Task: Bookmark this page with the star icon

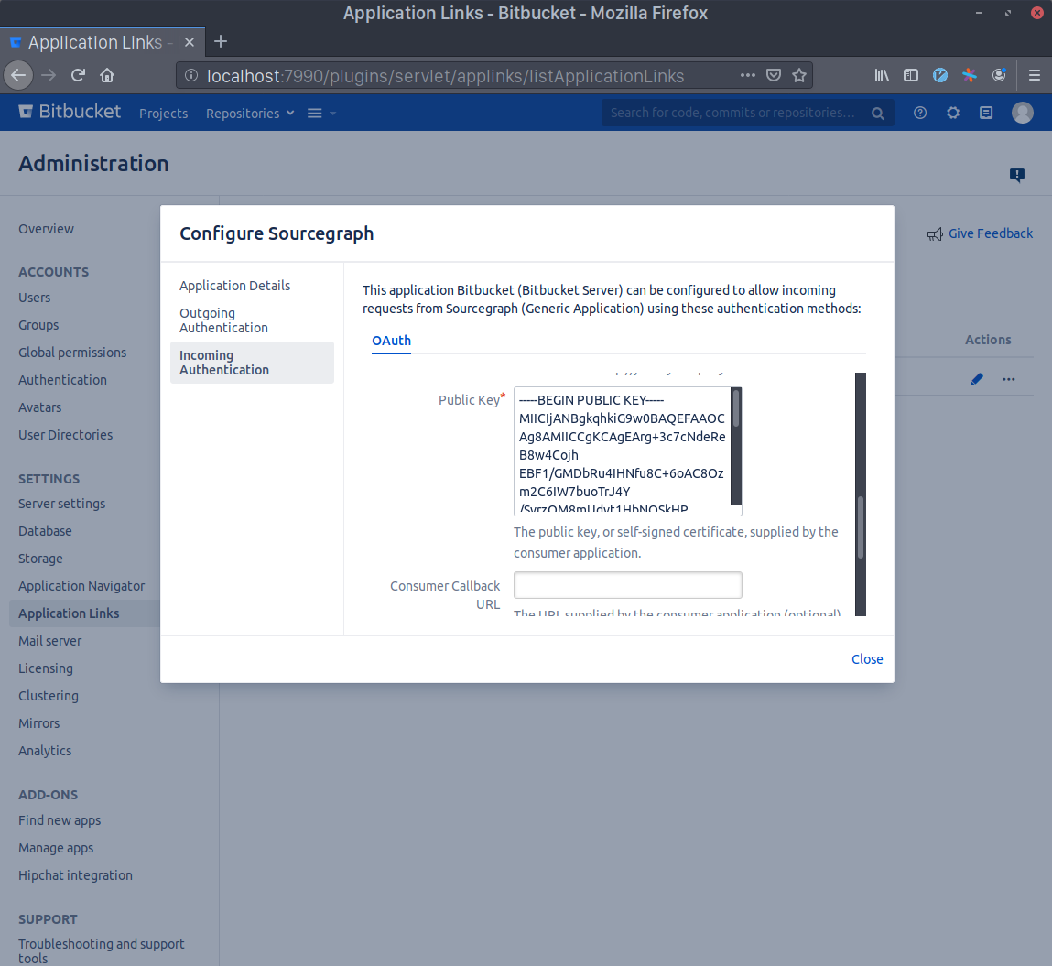Action: click(799, 75)
